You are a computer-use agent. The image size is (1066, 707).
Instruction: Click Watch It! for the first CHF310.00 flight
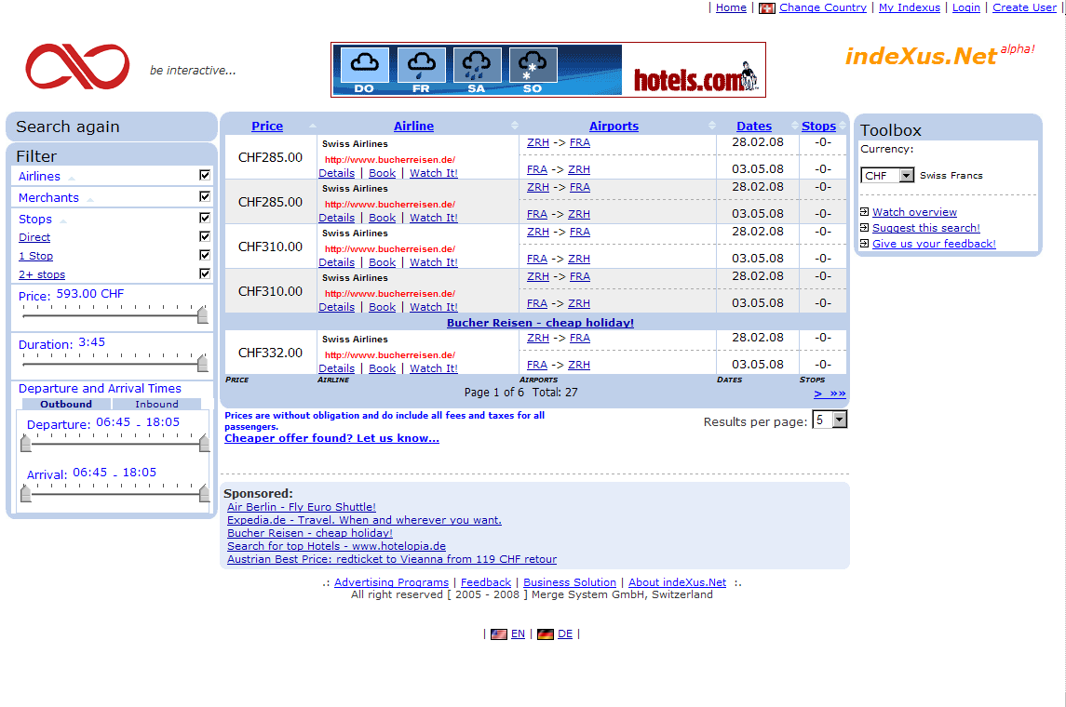point(434,262)
